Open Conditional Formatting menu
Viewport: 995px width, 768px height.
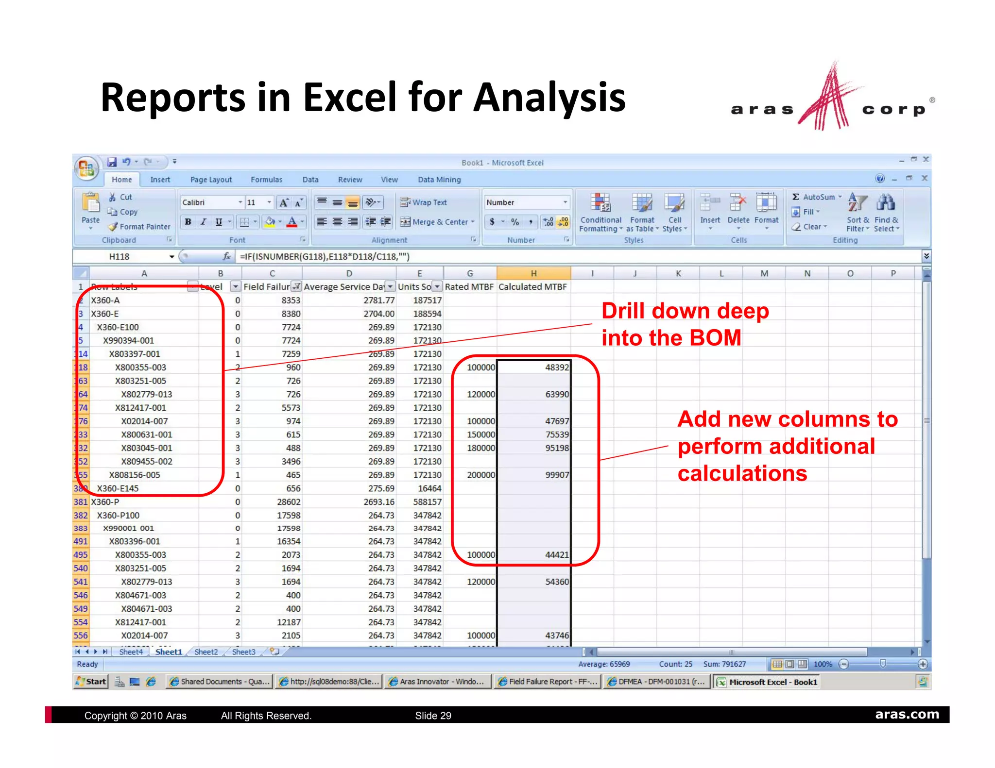[x=601, y=213]
